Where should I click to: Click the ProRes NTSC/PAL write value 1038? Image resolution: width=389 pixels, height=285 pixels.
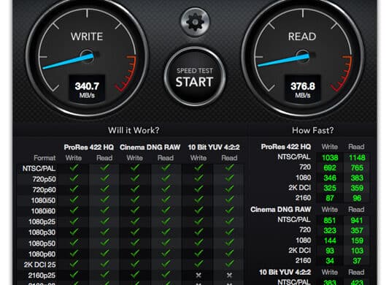point(330,158)
